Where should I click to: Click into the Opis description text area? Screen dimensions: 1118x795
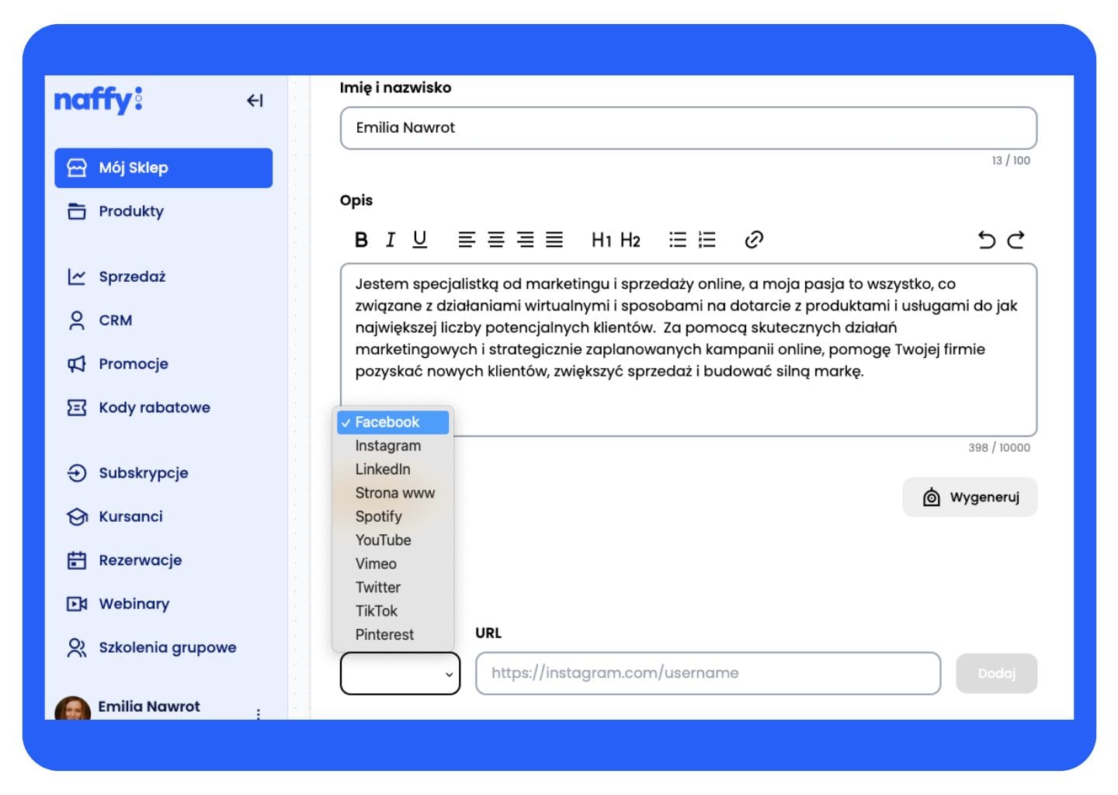tap(689, 349)
